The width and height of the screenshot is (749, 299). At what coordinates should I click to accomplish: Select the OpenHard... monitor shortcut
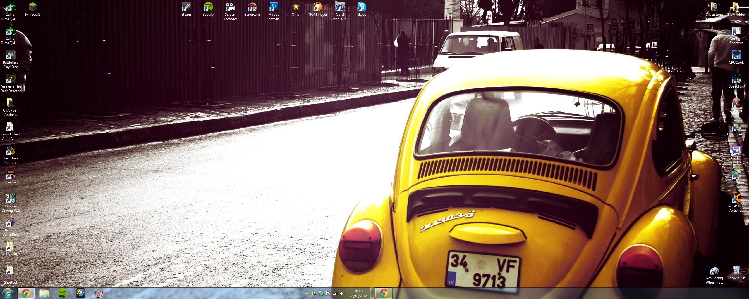[x=736, y=129]
